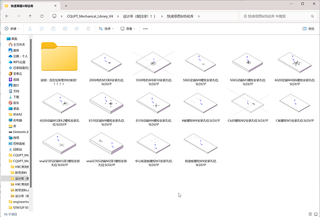Image resolution: width=320 pixels, height=217 pixels.
Task: Open STM32F10 folder in sidebar
Action: point(19,208)
